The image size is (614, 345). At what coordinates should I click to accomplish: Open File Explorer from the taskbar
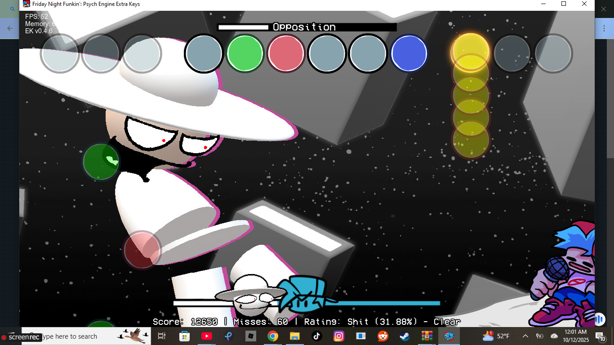click(x=294, y=336)
